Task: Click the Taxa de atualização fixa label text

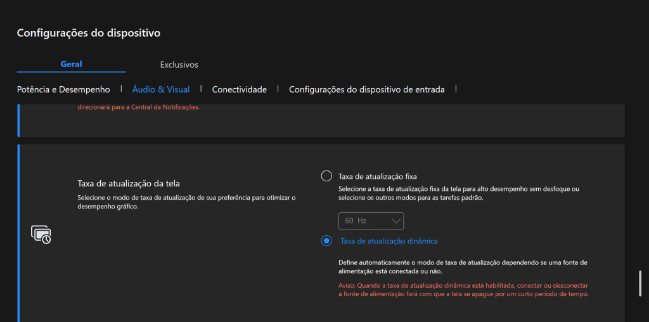Action: [378, 176]
